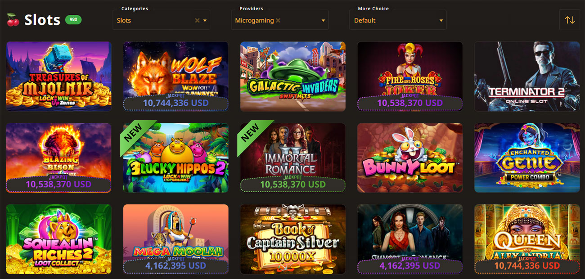Screen dimensions: 585x279
Task: Open the Mega Moolah jackpot game
Action: pos(175,239)
